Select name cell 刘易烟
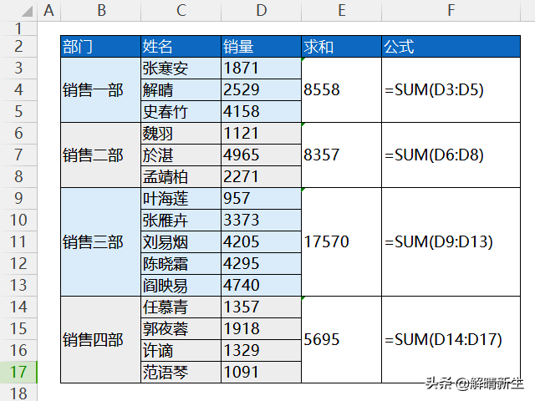The height and width of the screenshot is (401, 535). pyautogui.click(x=181, y=241)
